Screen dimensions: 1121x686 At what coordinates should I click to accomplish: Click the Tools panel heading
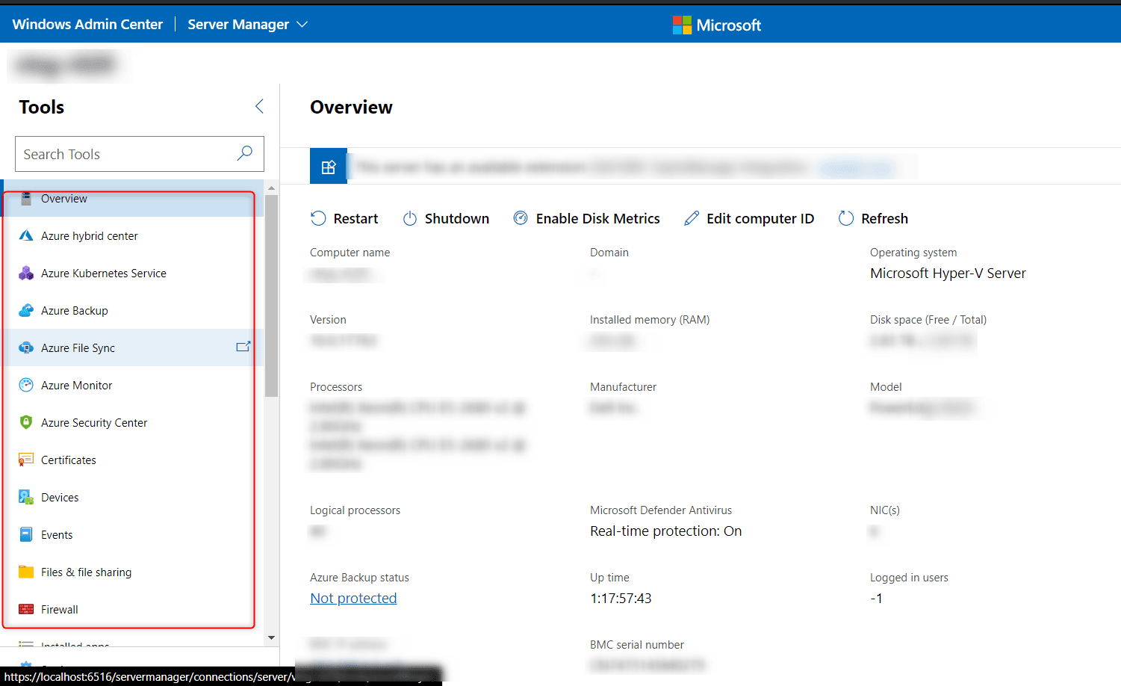[x=42, y=108]
